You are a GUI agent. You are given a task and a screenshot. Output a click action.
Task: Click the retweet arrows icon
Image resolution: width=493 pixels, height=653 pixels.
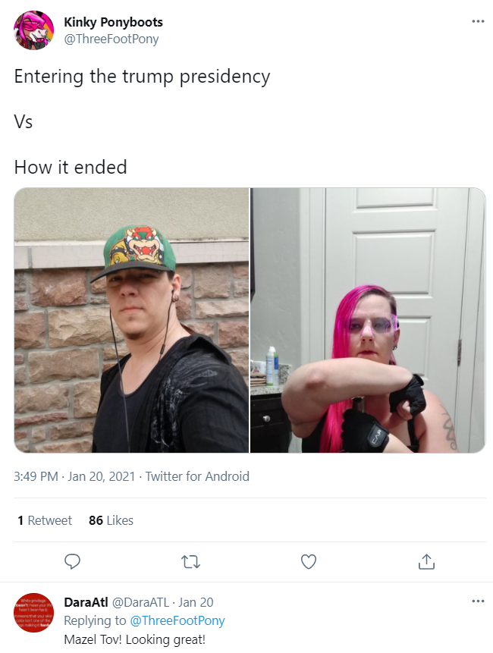(x=191, y=562)
